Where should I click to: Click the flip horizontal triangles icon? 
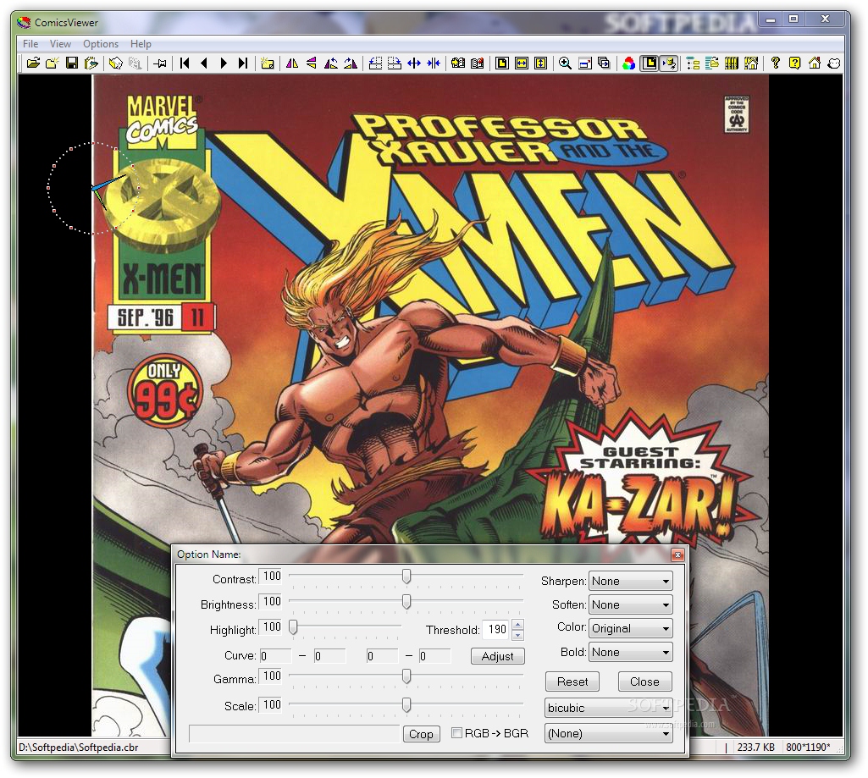292,63
